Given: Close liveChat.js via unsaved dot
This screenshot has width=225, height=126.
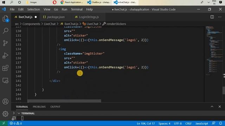Looking at the screenshot, I should [x=36, y=17].
